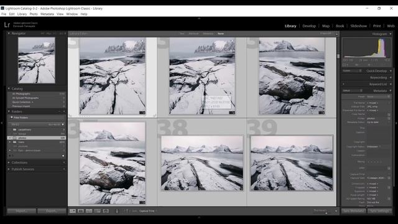The width and height of the screenshot is (398, 224).
Task: Adjust the Thumbnails size slider
Action: point(326,213)
